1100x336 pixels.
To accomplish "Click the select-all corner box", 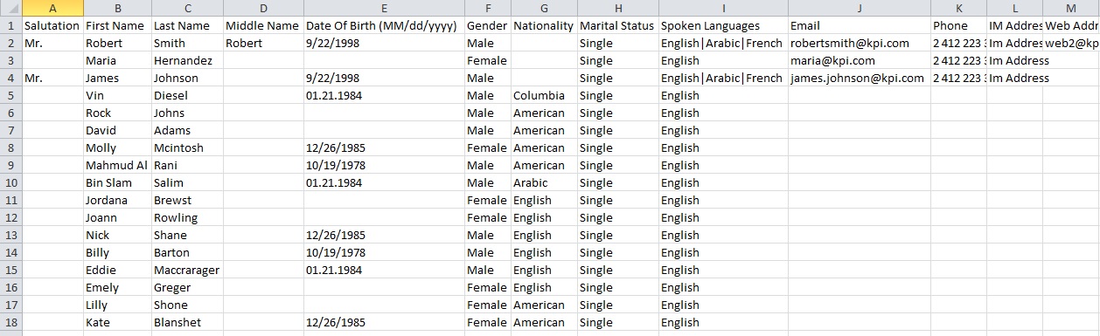I will tap(10, 8).
